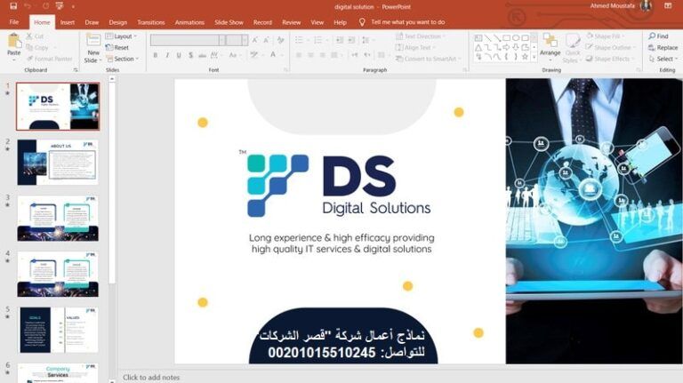Image resolution: width=683 pixels, height=383 pixels.
Task: Open the Layout dropdown
Action: (122, 36)
